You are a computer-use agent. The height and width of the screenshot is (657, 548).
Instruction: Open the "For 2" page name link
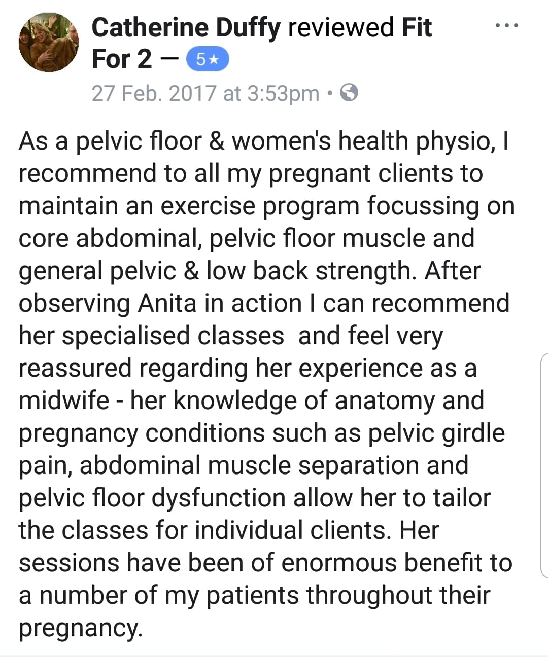[x=122, y=59]
